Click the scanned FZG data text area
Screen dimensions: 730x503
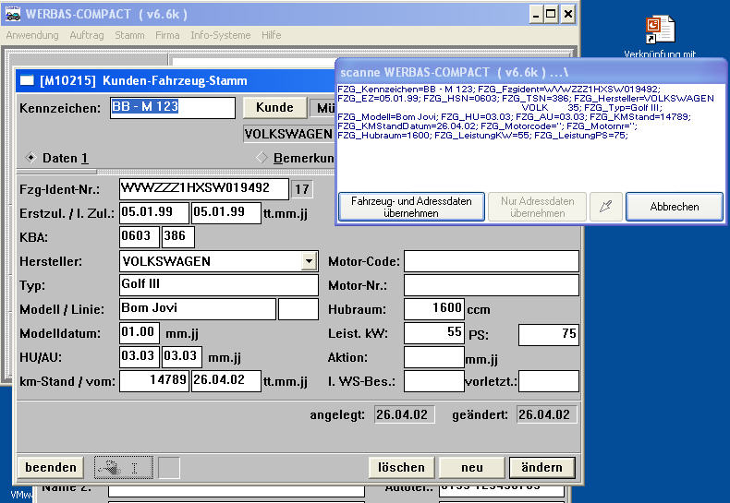coord(530,136)
